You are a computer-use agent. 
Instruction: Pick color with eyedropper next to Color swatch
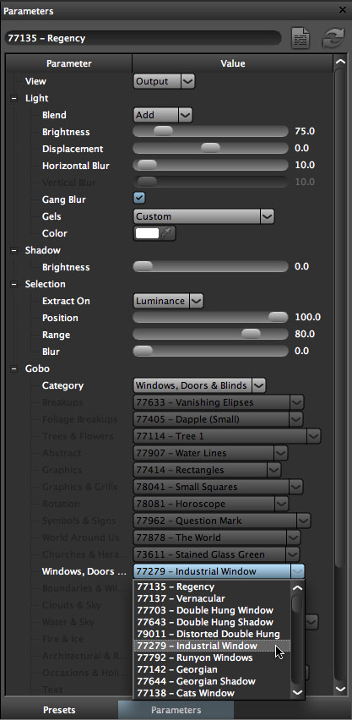tap(166, 233)
